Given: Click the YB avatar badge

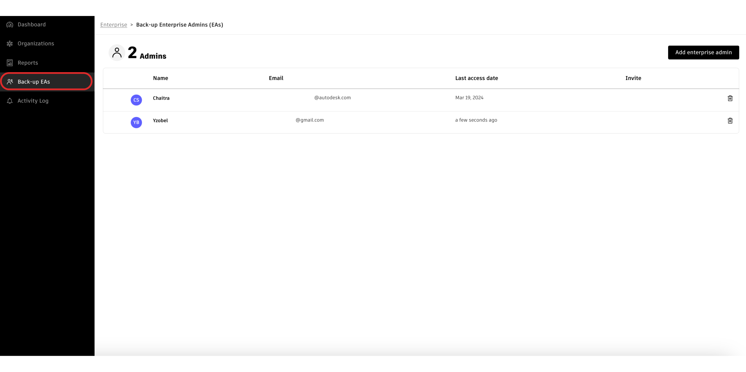Looking at the screenshot, I should pos(136,122).
